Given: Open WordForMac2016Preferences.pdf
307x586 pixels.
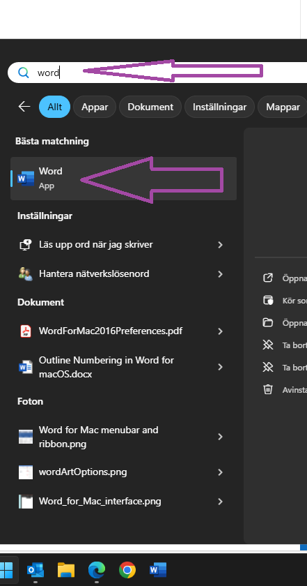Looking at the screenshot, I should click(x=123, y=331).
